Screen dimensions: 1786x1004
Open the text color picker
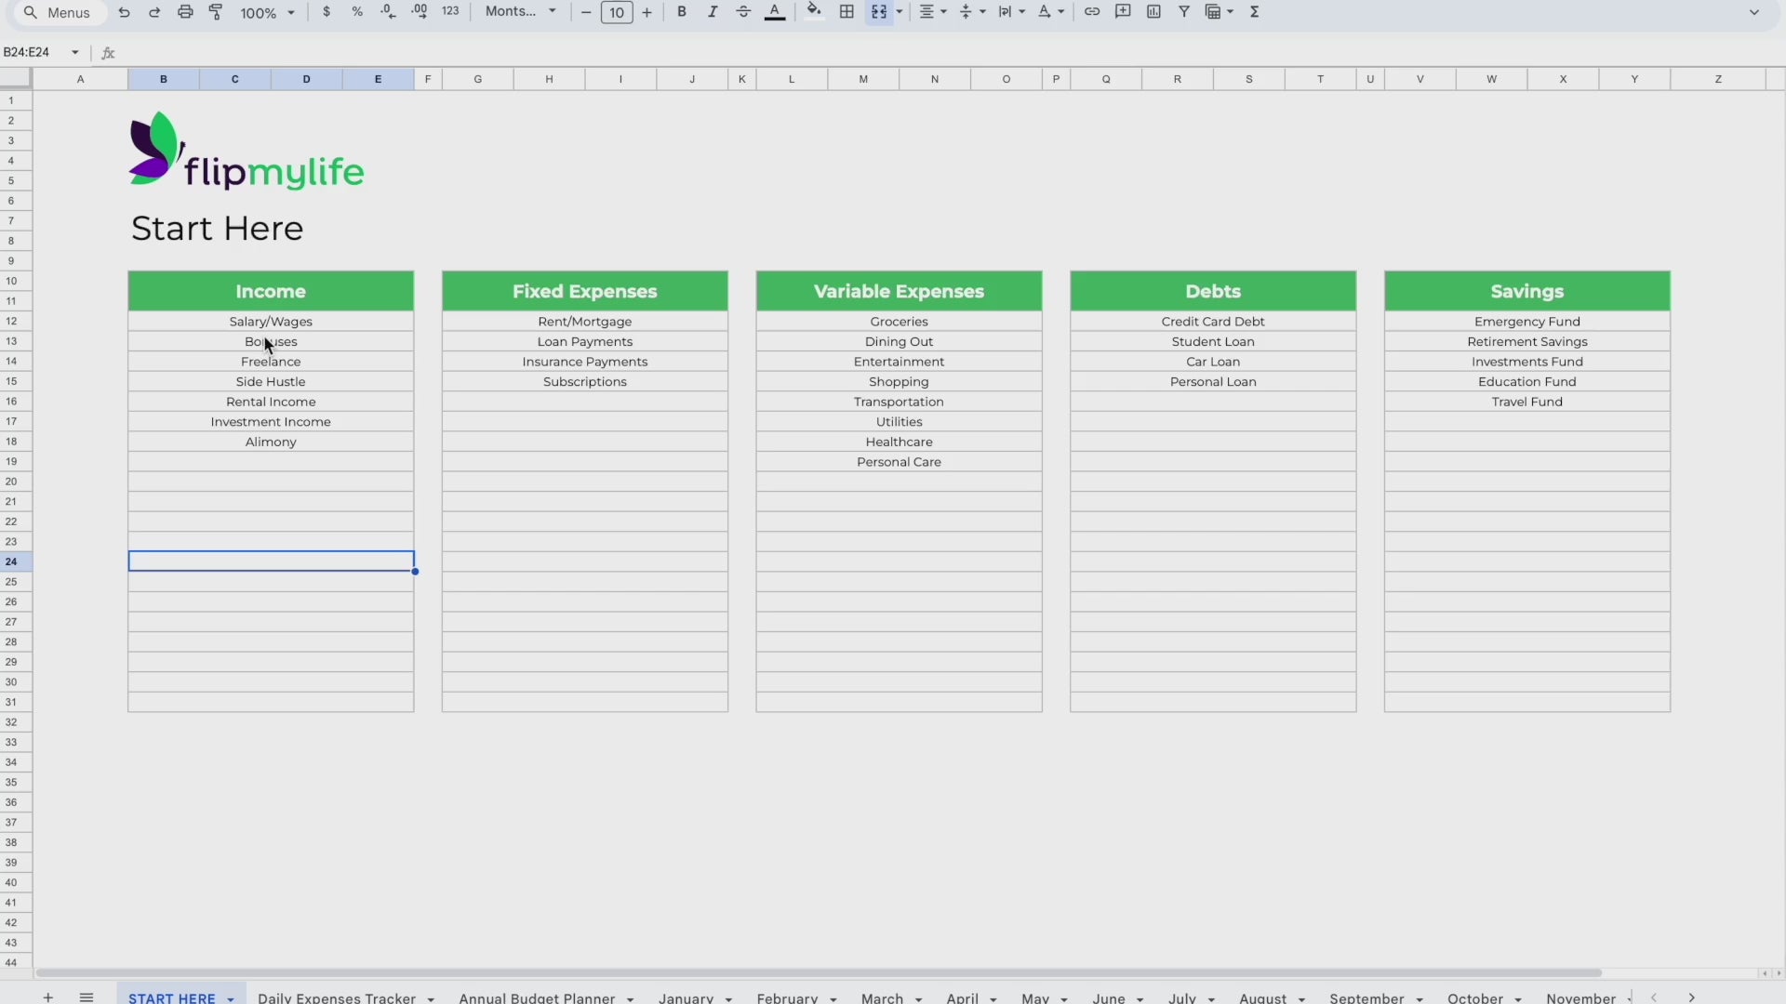point(775,12)
